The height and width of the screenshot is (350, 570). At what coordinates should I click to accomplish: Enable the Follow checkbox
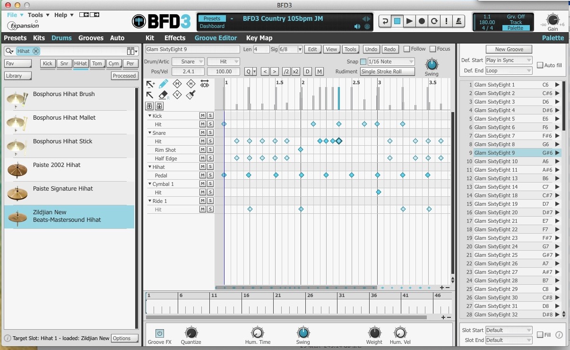pyautogui.click(x=407, y=49)
